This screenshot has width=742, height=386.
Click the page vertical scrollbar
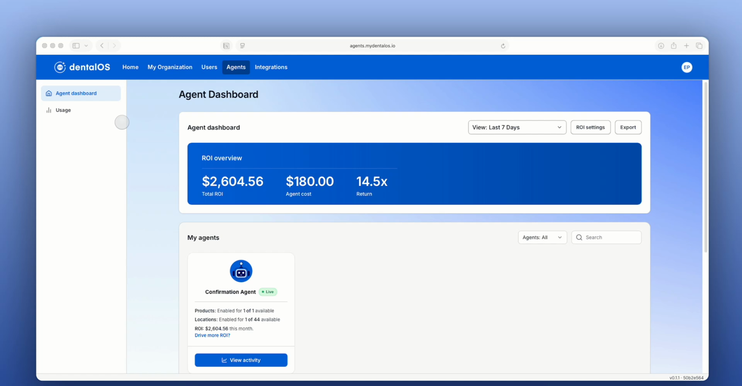pos(705,167)
